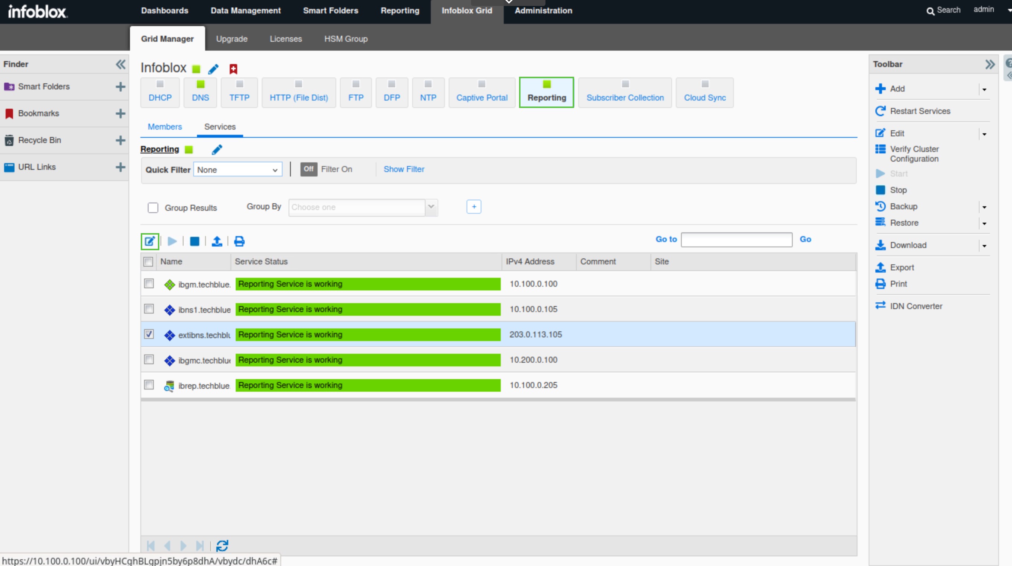
Task: Open the Group By Choose one dropdown
Action: point(363,207)
